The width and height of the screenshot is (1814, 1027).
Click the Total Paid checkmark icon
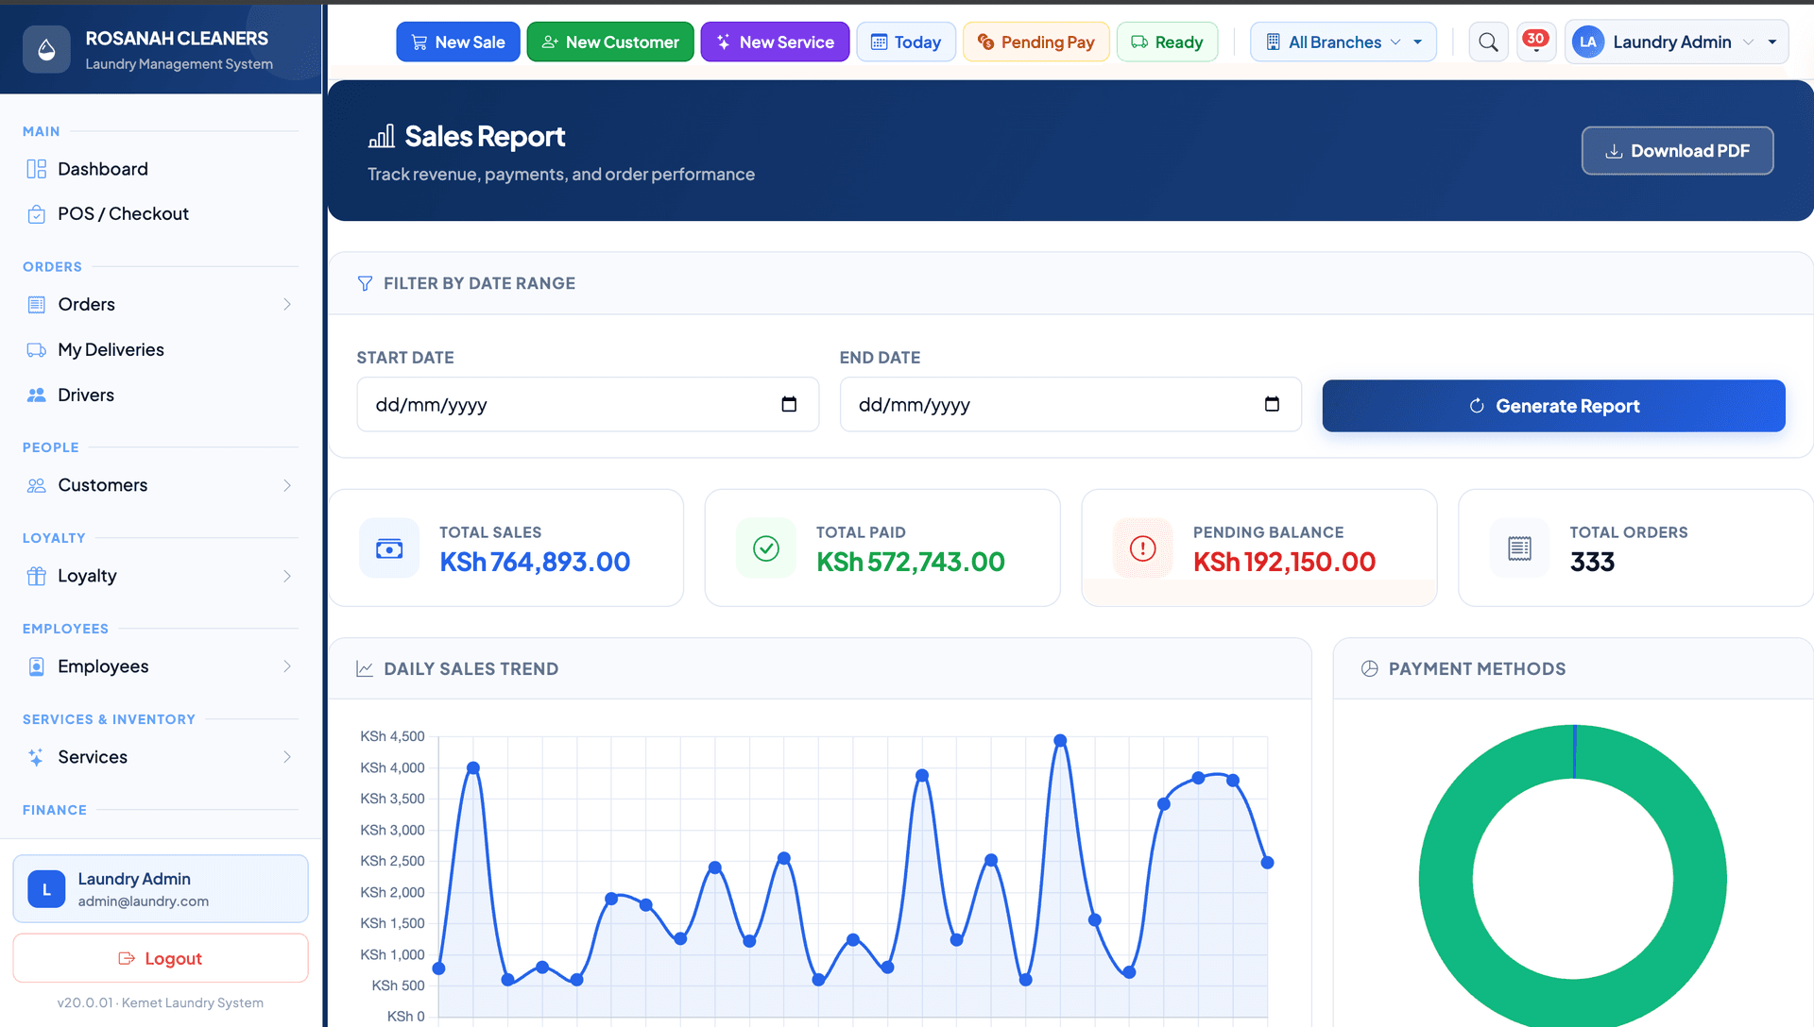coord(766,548)
